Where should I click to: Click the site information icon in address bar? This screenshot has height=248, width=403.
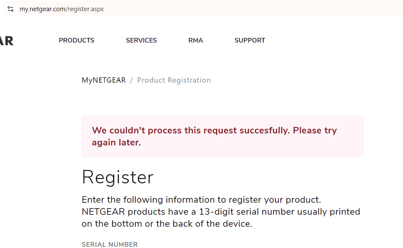10,9
